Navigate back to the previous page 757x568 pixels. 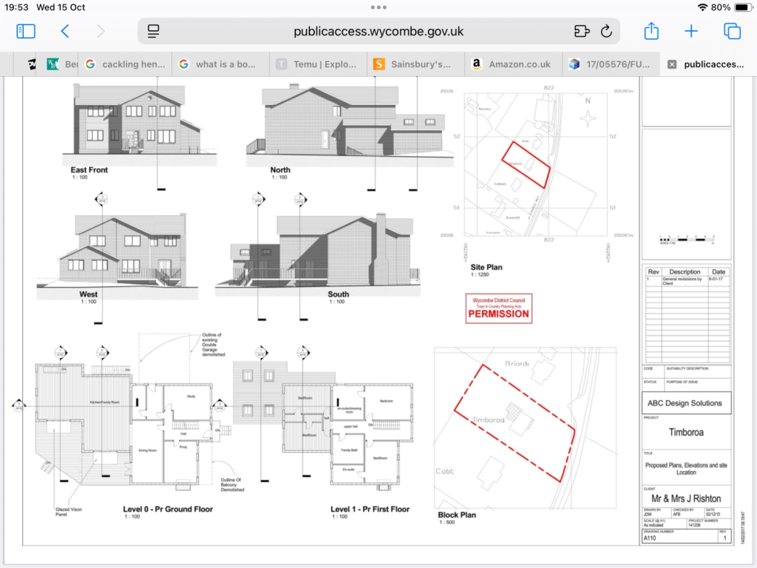tap(65, 31)
